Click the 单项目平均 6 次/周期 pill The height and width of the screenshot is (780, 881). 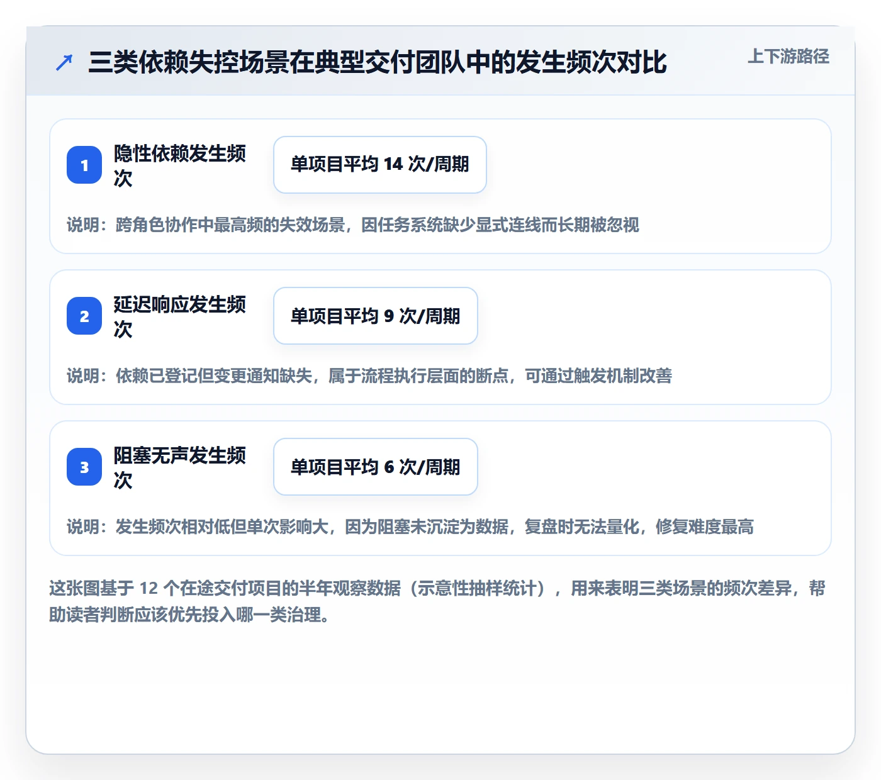(376, 467)
